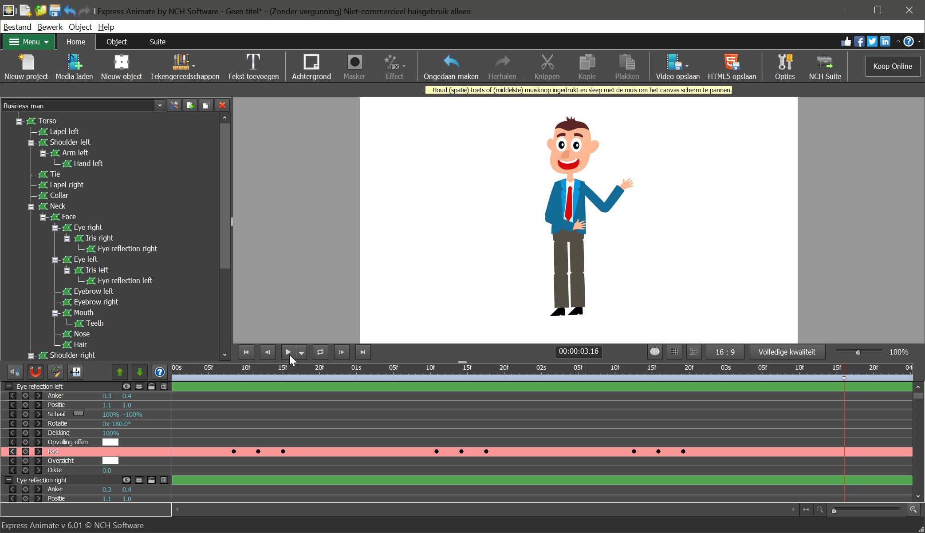Click the 16 : 9 aspect ratio button
The height and width of the screenshot is (533, 925).
(x=725, y=352)
